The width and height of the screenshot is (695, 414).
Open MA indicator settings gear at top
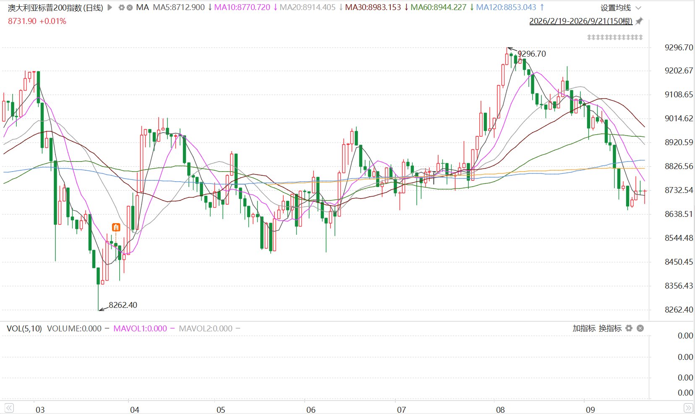[121, 8]
